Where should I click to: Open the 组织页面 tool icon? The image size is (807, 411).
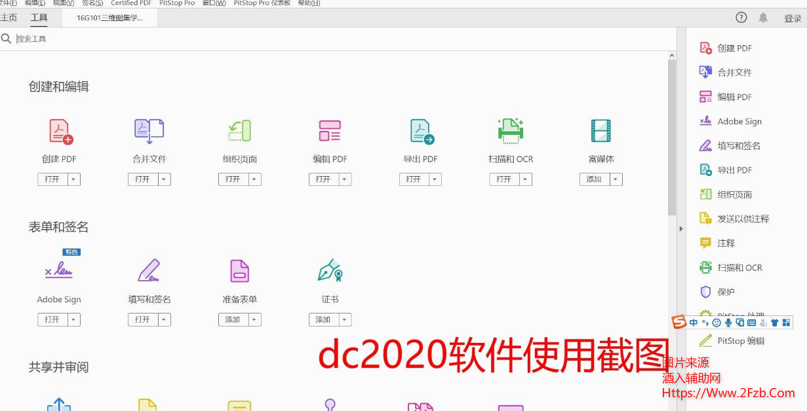click(240, 131)
